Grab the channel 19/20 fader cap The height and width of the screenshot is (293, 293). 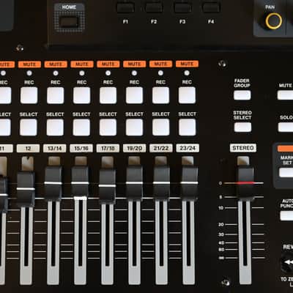[x=134, y=183]
